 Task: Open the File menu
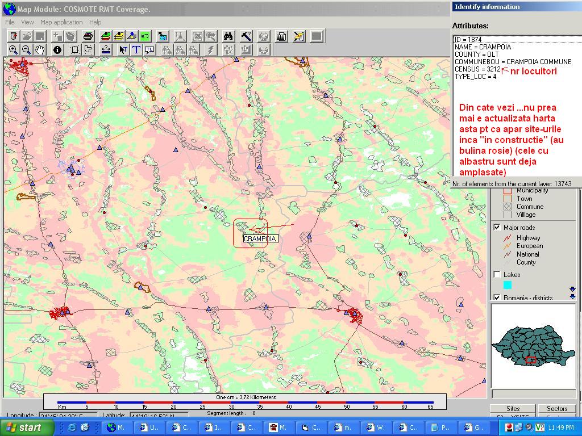tap(10, 22)
